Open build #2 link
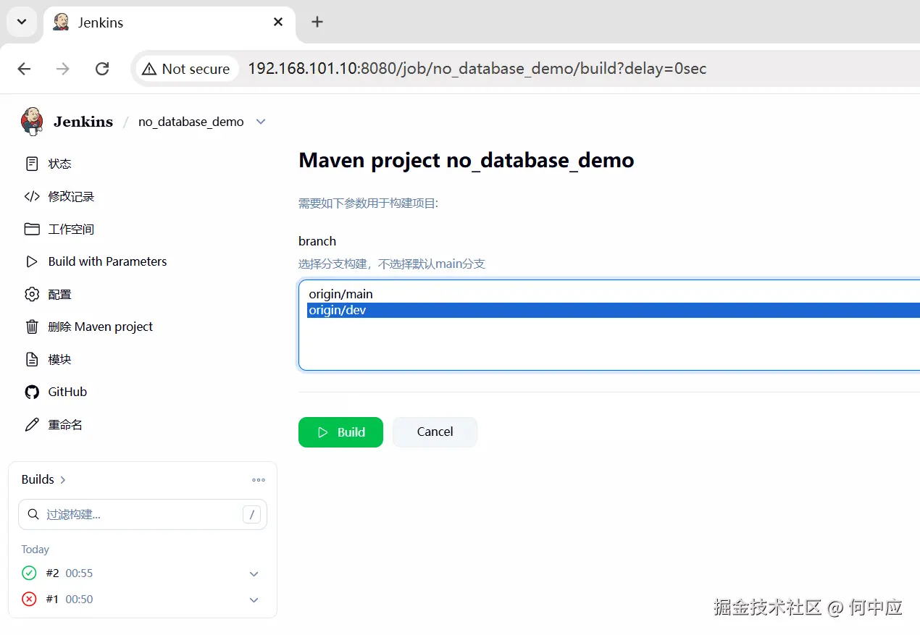The height and width of the screenshot is (635, 920). coord(52,573)
